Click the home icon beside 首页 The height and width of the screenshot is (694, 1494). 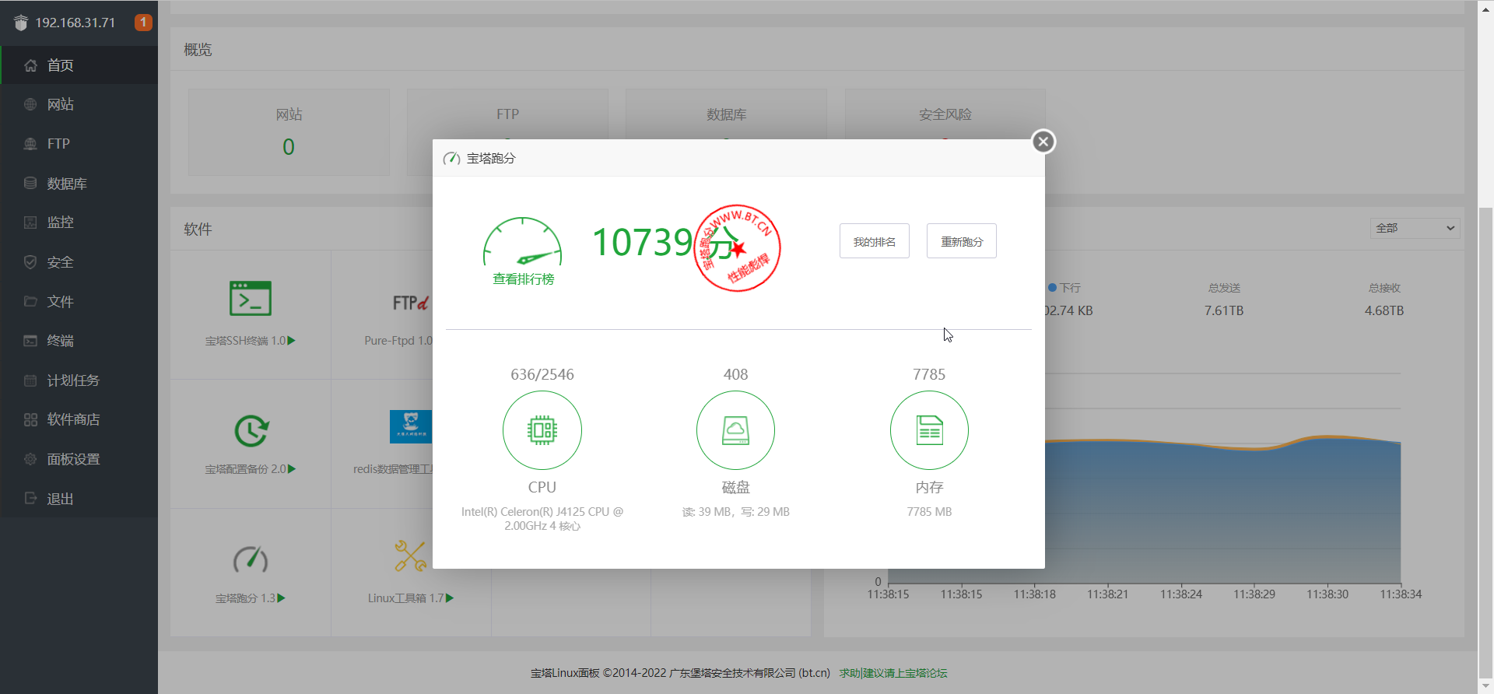(x=30, y=65)
